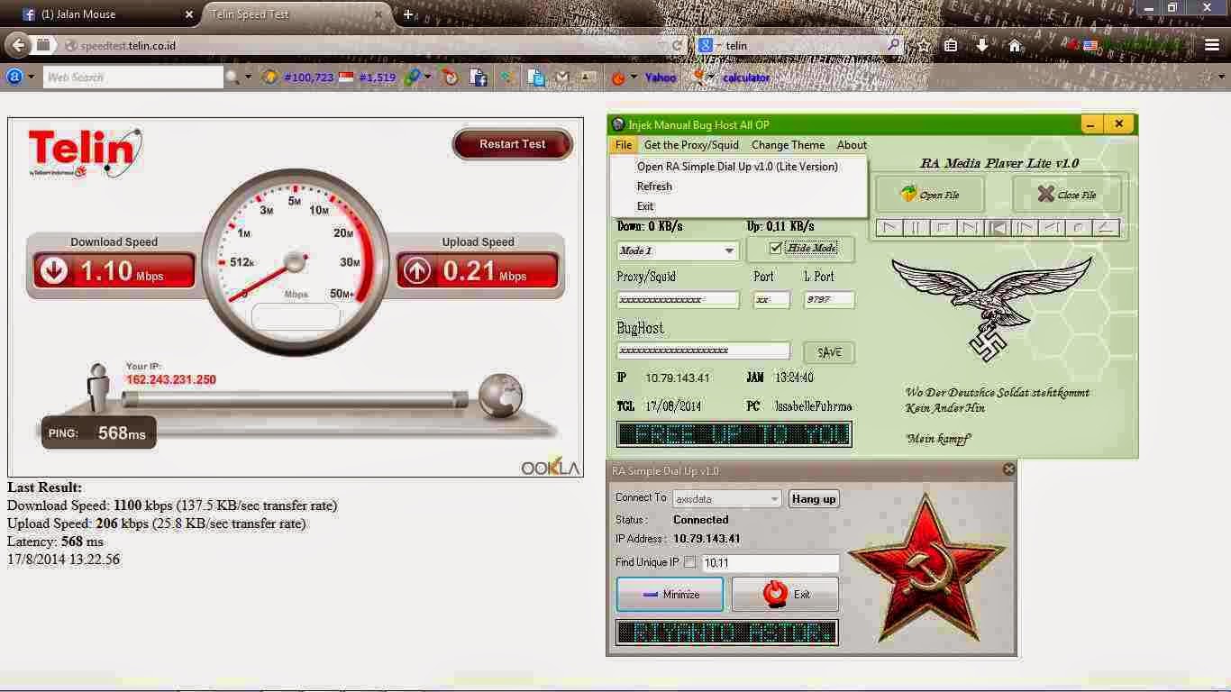
Task: Open the downloads arrow icon
Action: (x=982, y=46)
